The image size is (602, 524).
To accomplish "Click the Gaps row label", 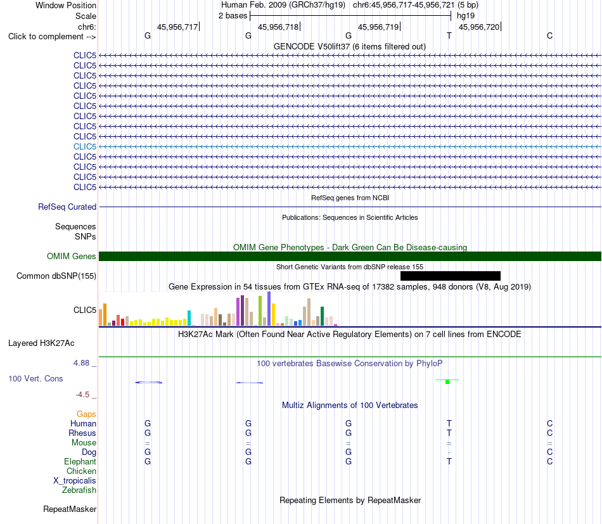I will tap(86, 414).
